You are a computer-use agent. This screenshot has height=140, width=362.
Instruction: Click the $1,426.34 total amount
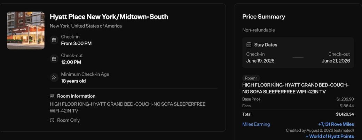[x=345, y=114]
